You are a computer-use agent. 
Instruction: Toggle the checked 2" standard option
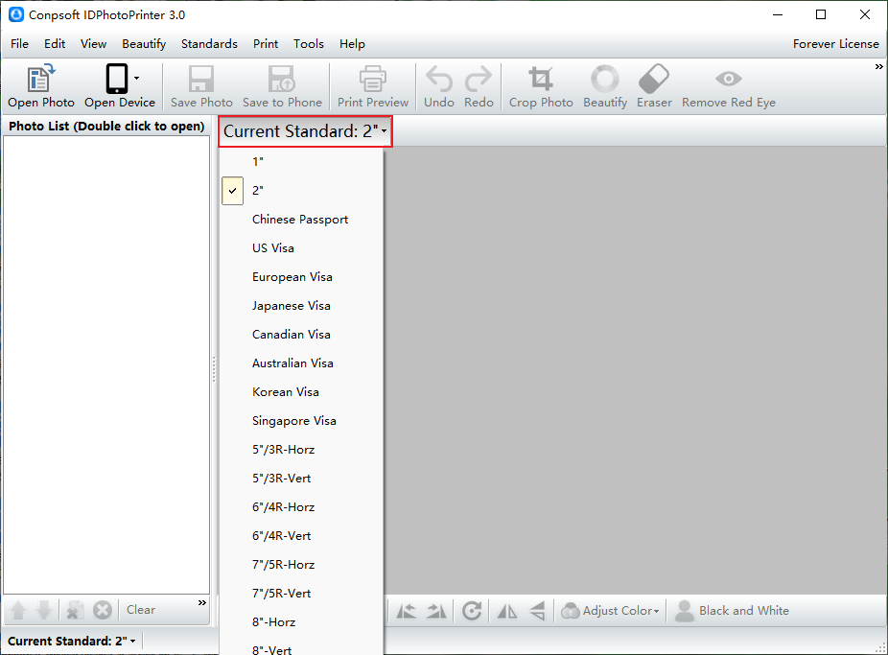tap(301, 191)
